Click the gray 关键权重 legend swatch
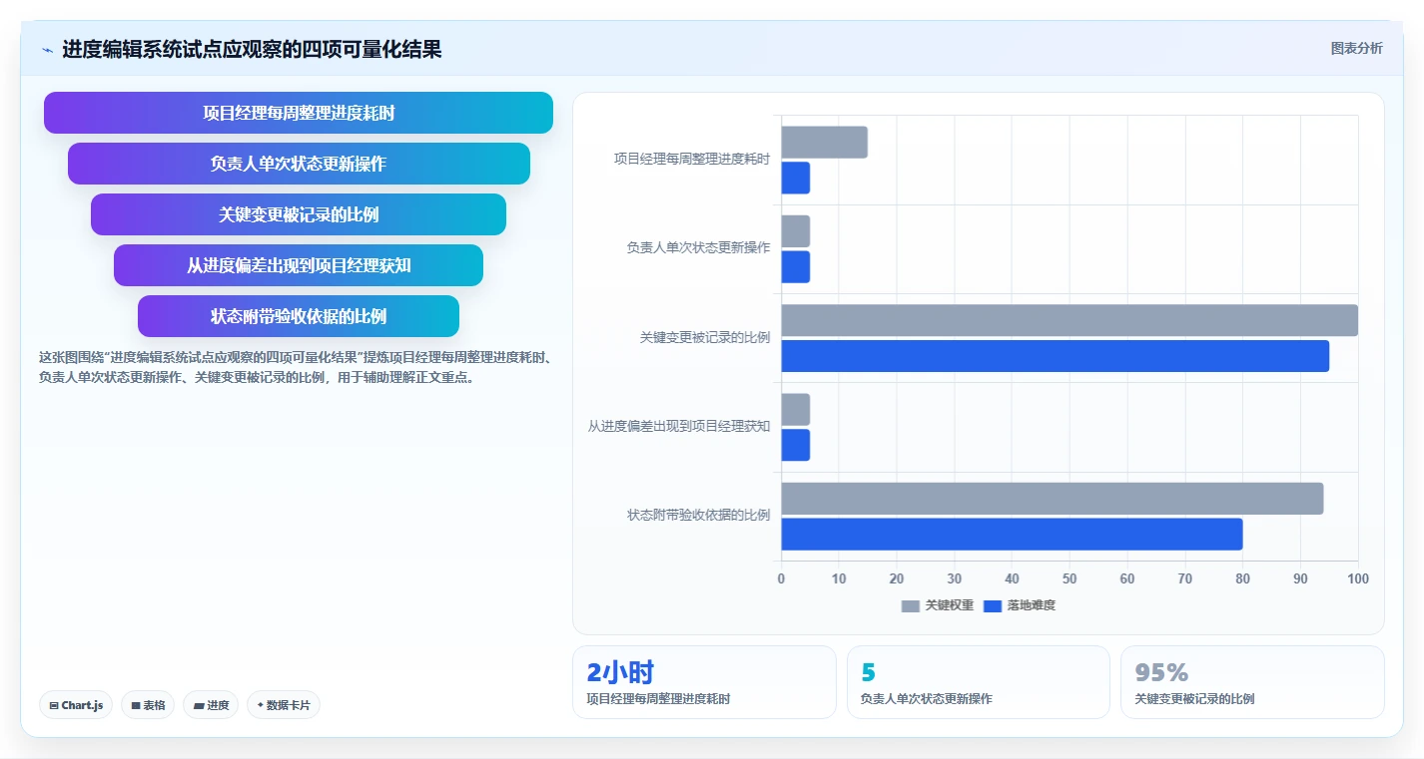 tap(910, 605)
